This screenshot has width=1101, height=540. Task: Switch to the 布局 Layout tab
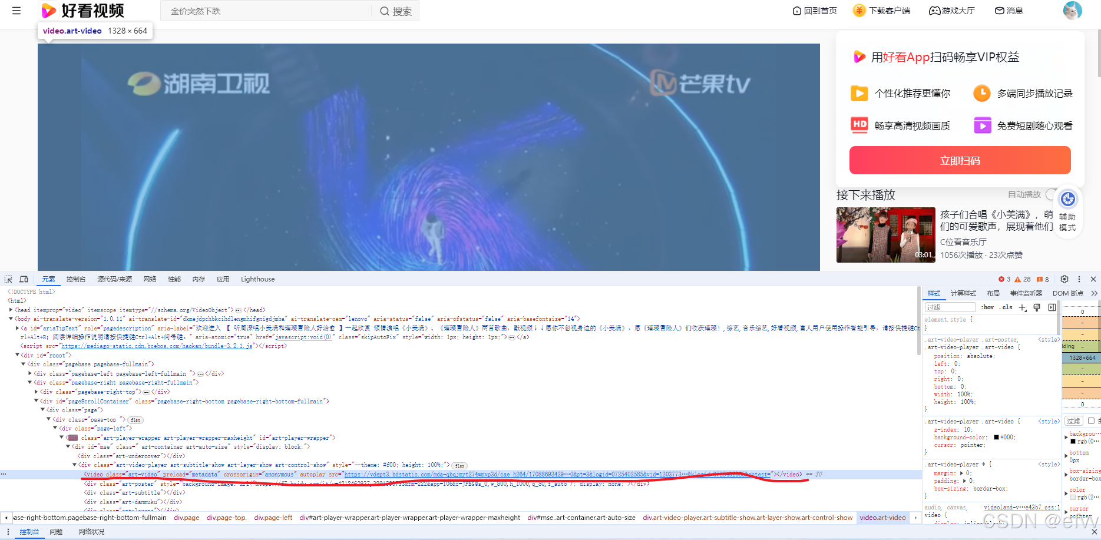(993, 293)
